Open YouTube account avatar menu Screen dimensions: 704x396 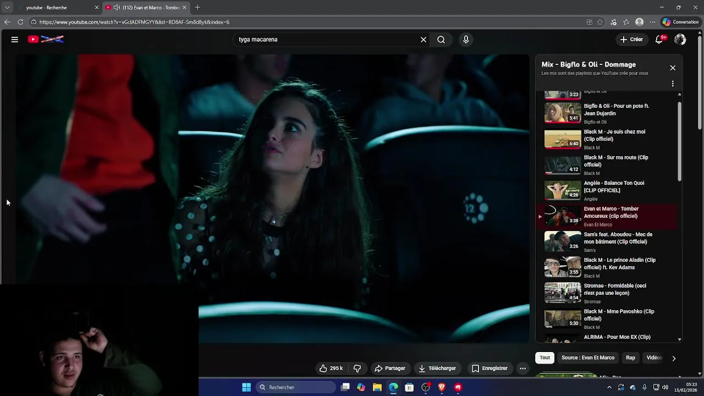point(680,40)
